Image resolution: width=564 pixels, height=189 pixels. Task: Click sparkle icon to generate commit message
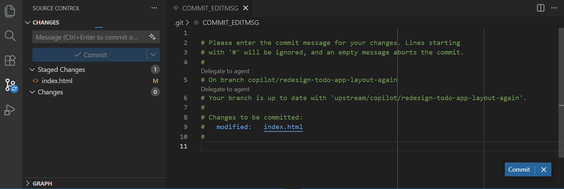[152, 37]
